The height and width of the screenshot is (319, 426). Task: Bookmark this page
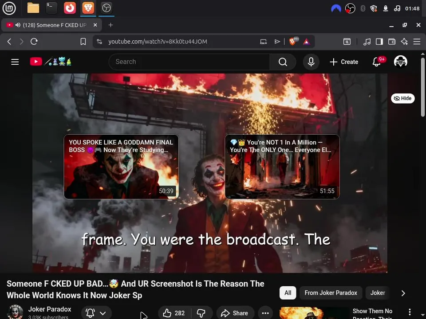click(83, 42)
